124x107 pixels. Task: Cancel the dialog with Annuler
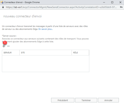(x=108, y=100)
